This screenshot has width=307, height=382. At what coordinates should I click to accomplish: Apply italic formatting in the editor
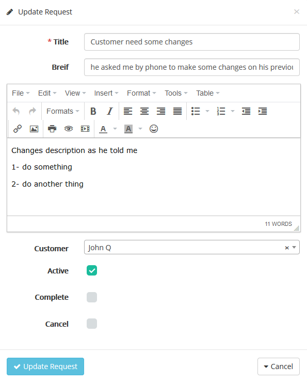point(110,111)
